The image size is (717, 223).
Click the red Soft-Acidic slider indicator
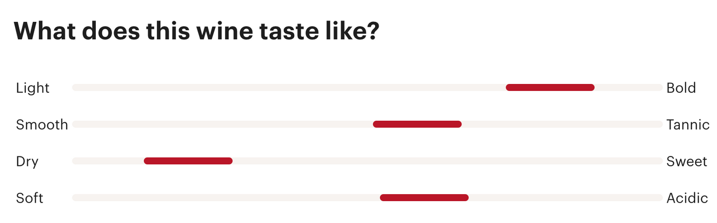(424, 198)
